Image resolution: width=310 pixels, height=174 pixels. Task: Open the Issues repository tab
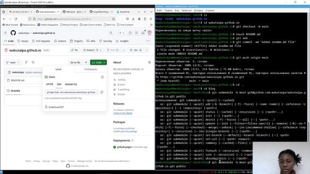tap(23, 41)
